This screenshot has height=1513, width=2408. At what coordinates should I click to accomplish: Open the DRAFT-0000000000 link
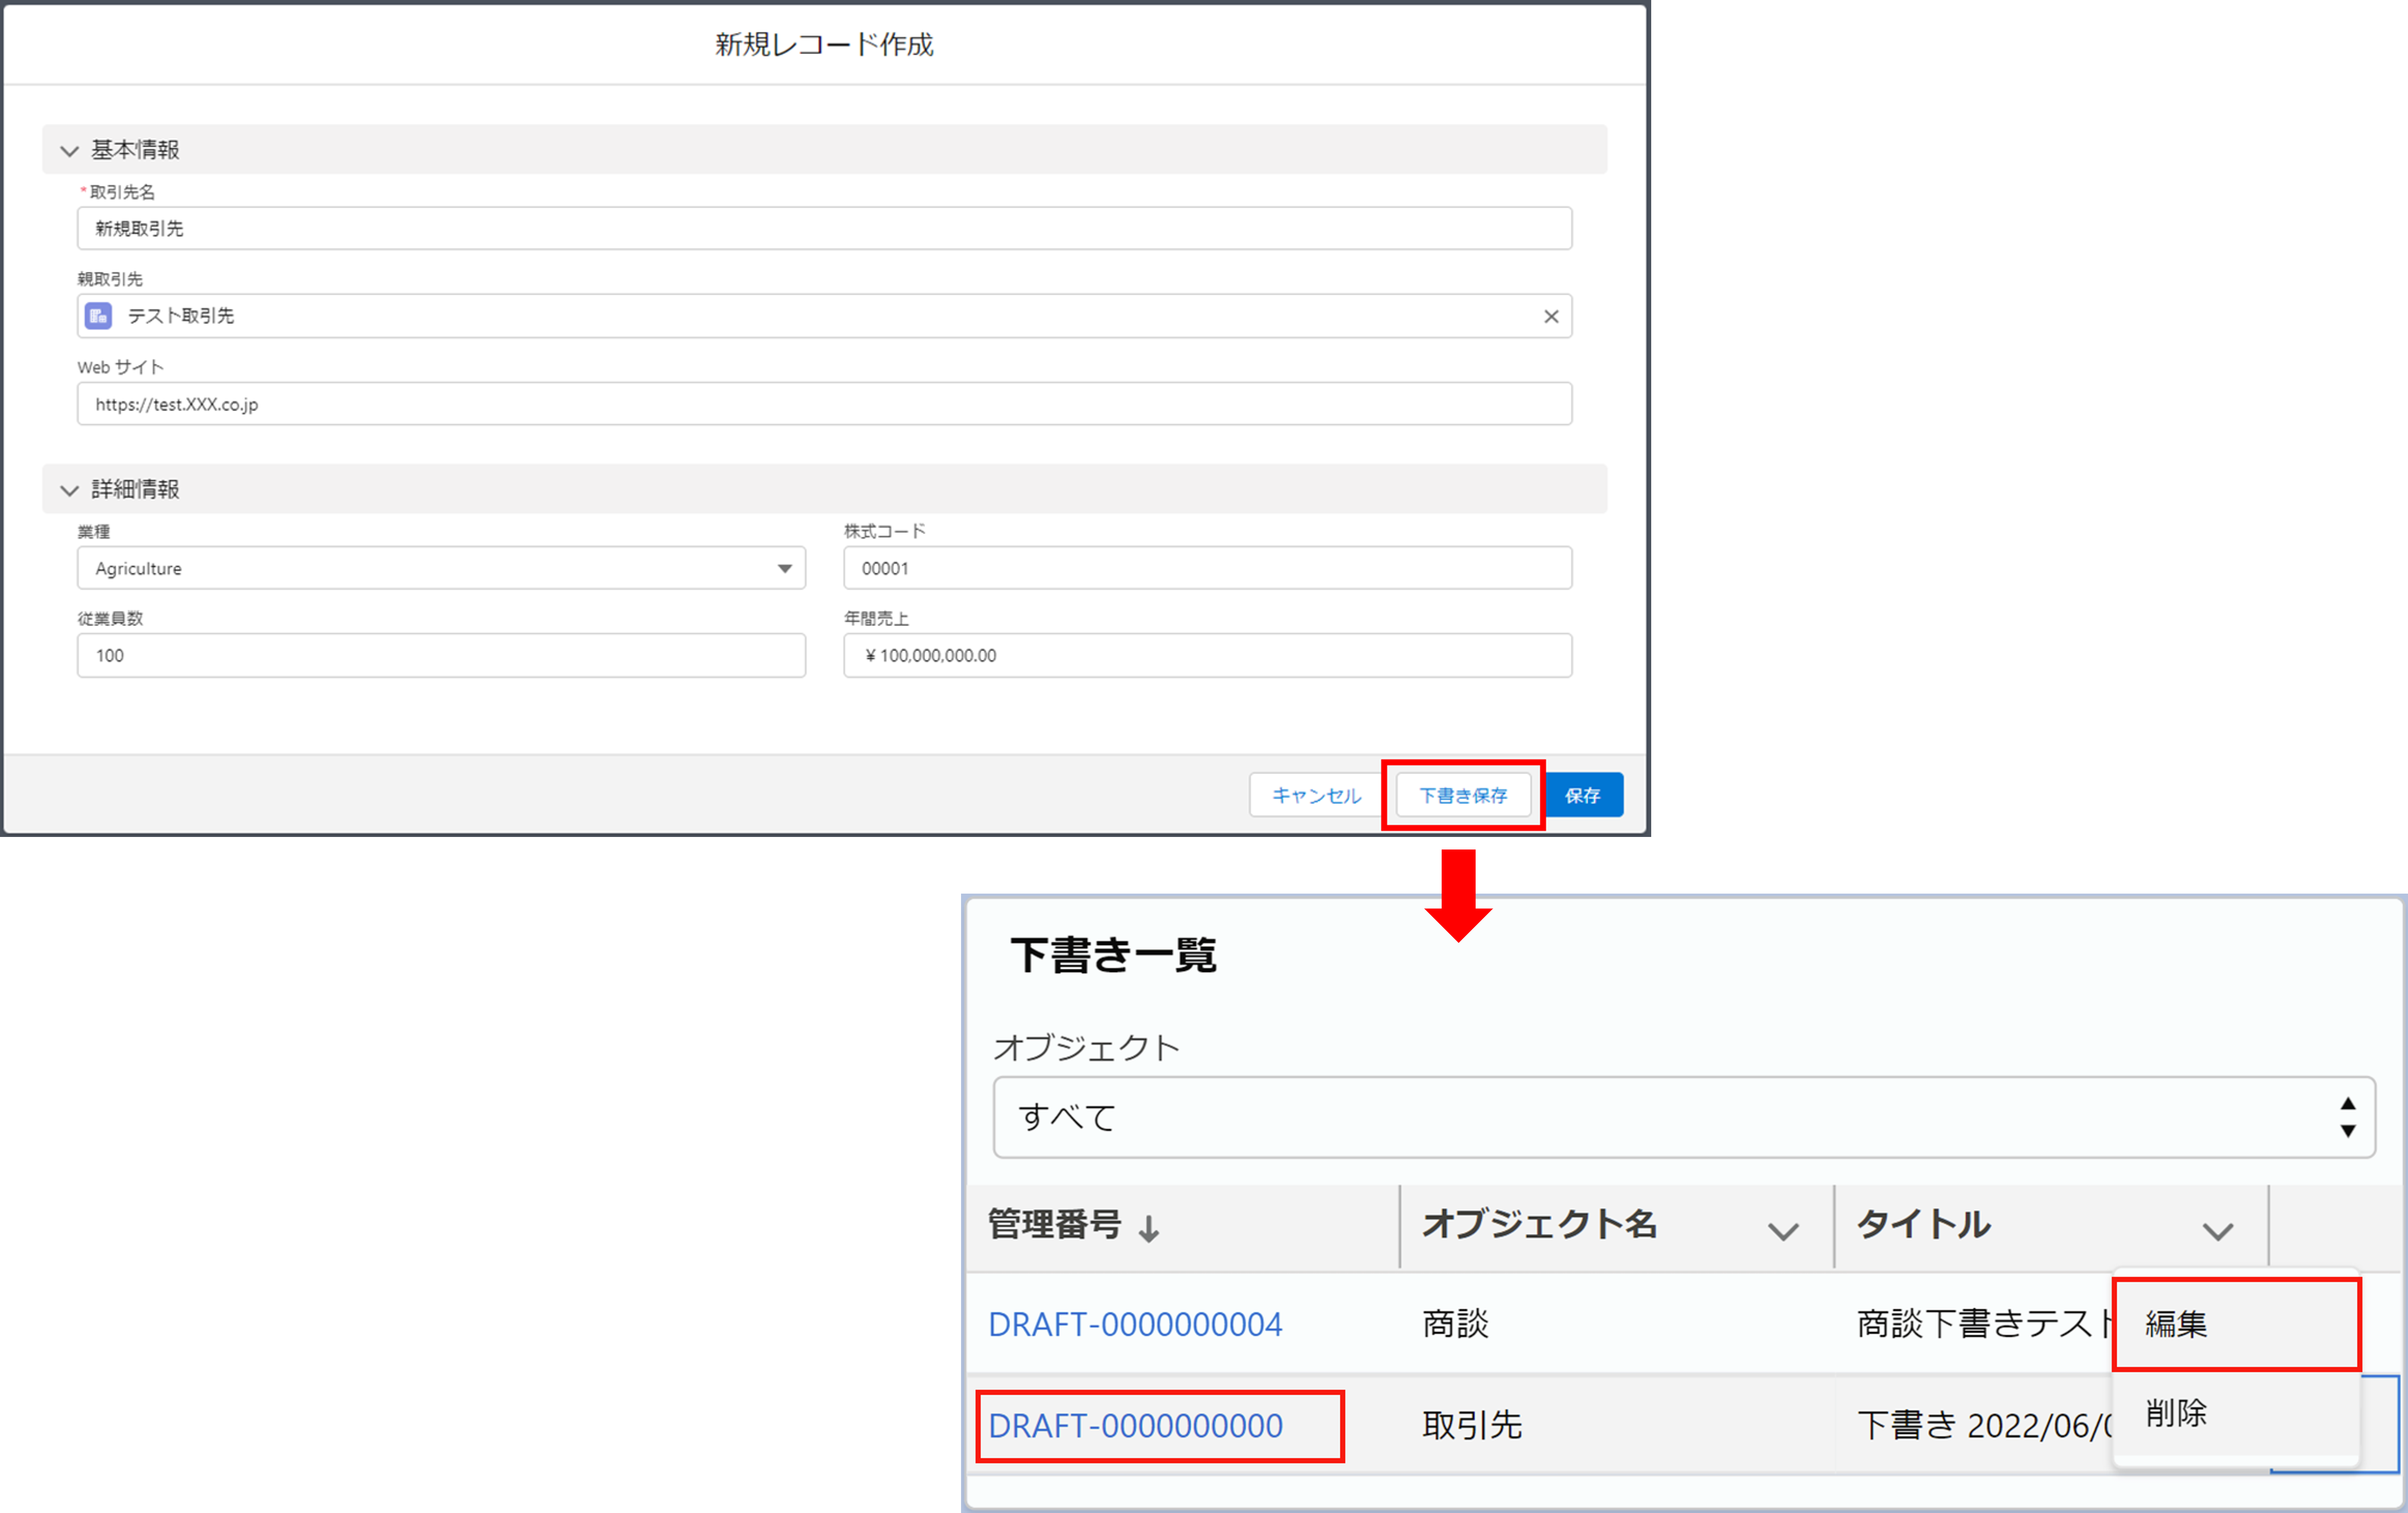(1135, 1426)
